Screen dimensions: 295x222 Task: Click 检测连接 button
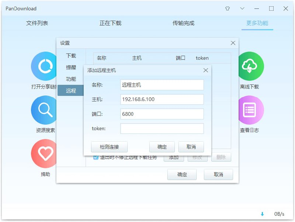(109, 147)
